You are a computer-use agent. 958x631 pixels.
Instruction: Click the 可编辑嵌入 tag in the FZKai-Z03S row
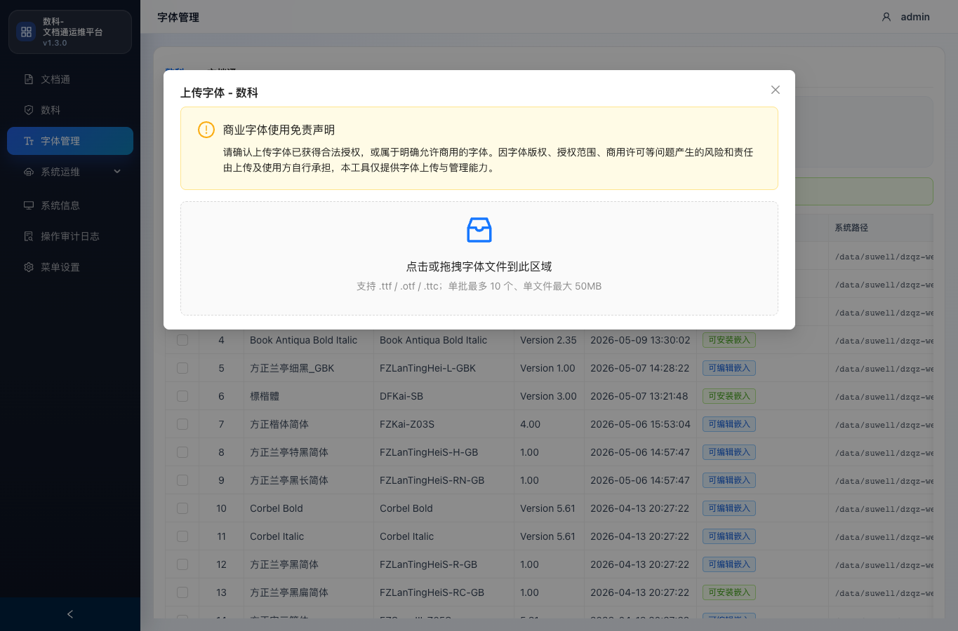[x=729, y=424]
